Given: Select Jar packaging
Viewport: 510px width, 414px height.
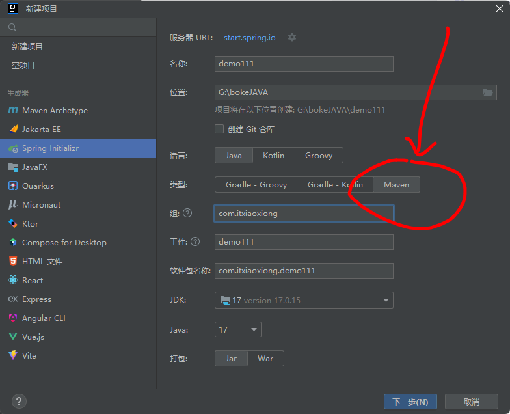Looking at the screenshot, I should tap(231, 358).
